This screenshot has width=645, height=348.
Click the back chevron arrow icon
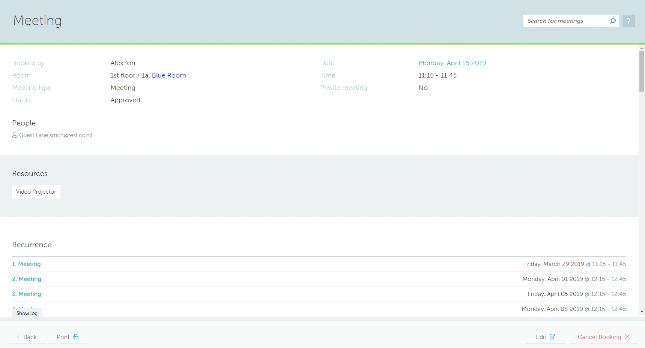(x=18, y=337)
